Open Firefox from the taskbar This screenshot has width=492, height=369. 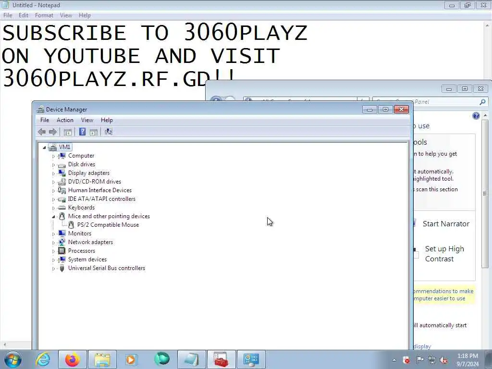coord(73,359)
